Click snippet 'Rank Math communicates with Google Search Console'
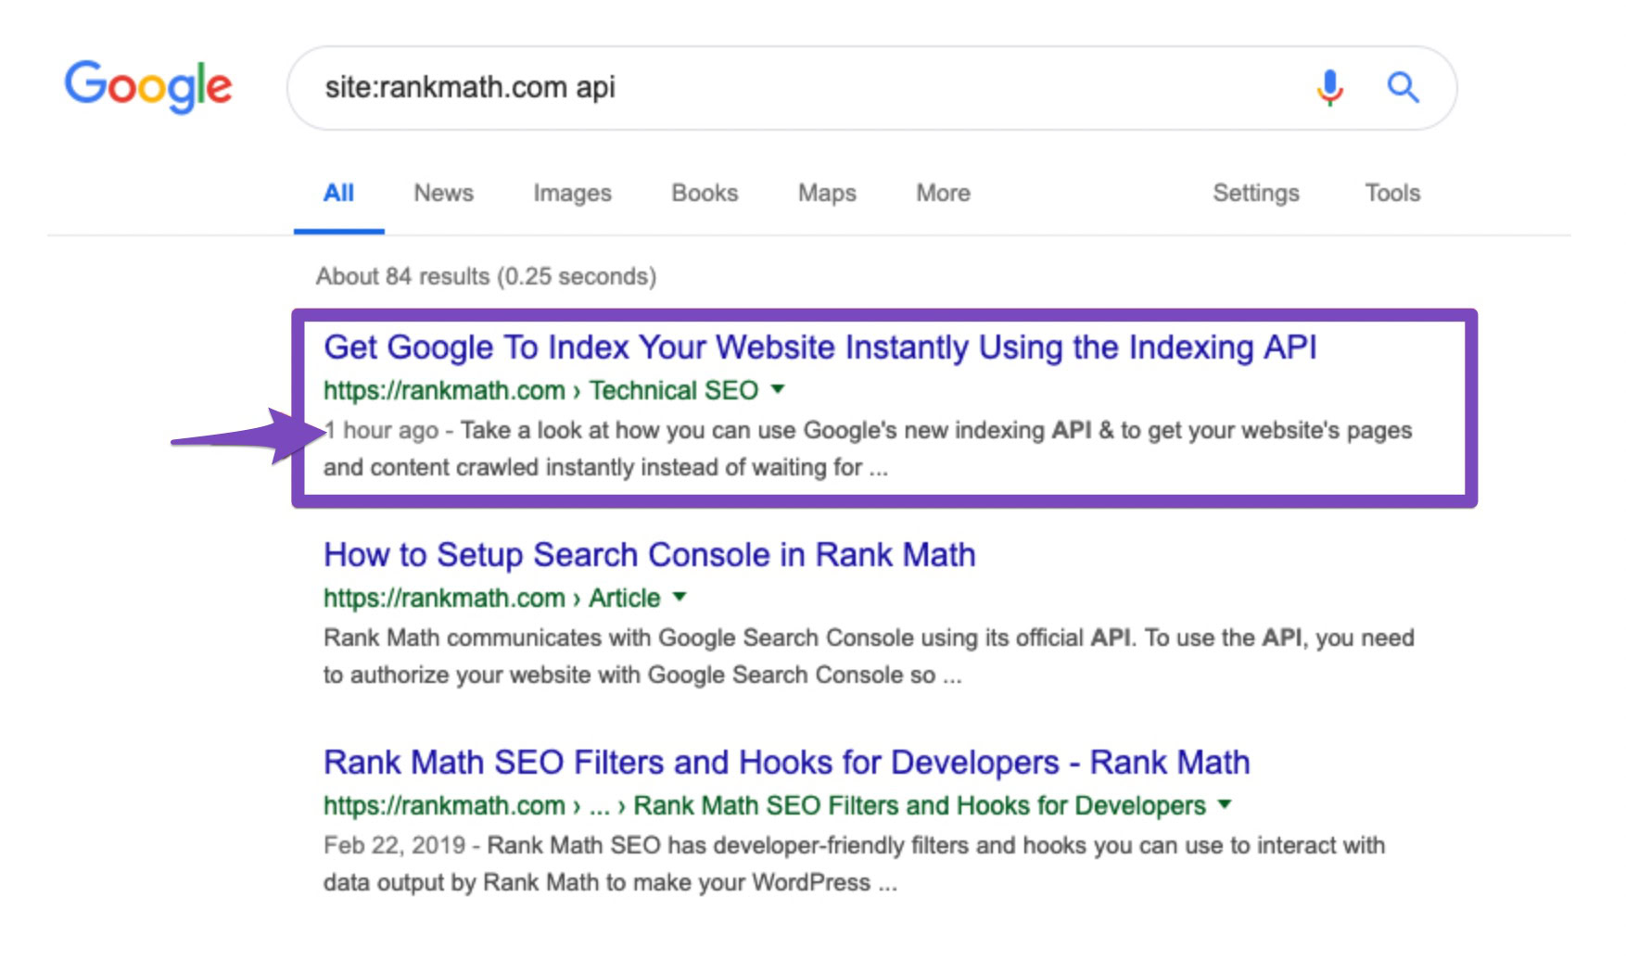Image resolution: width=1626 pixels, height=973 pixels. (869, 656)
